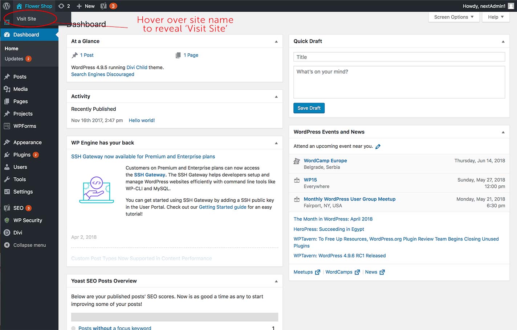The width and height of the screenshot is (517, 330).
Task: Click Search Engines Discouraged link
Action: tap(103, 74)
